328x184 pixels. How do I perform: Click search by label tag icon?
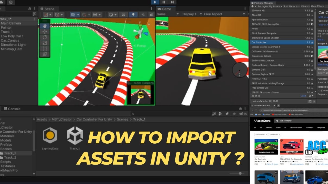point(227,114)
